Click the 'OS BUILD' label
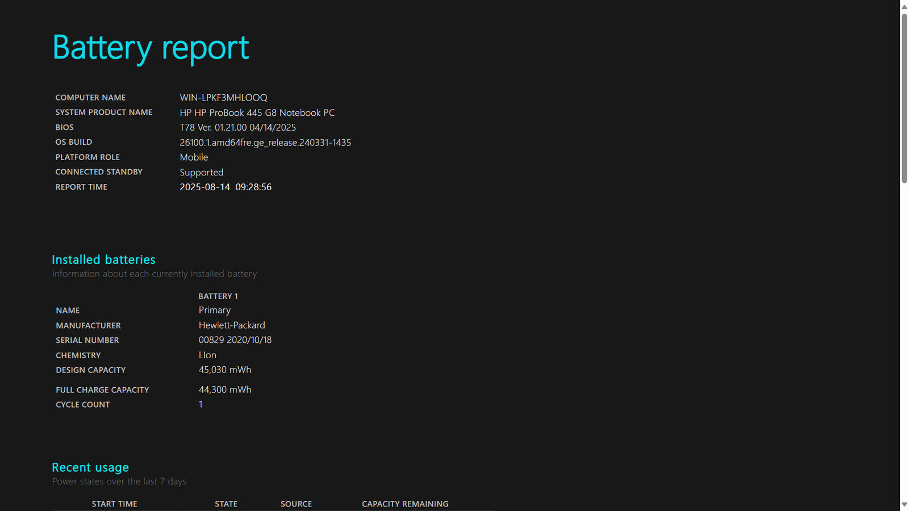The width and height of the screenshot is (909, 511). (x=73, y=142)
